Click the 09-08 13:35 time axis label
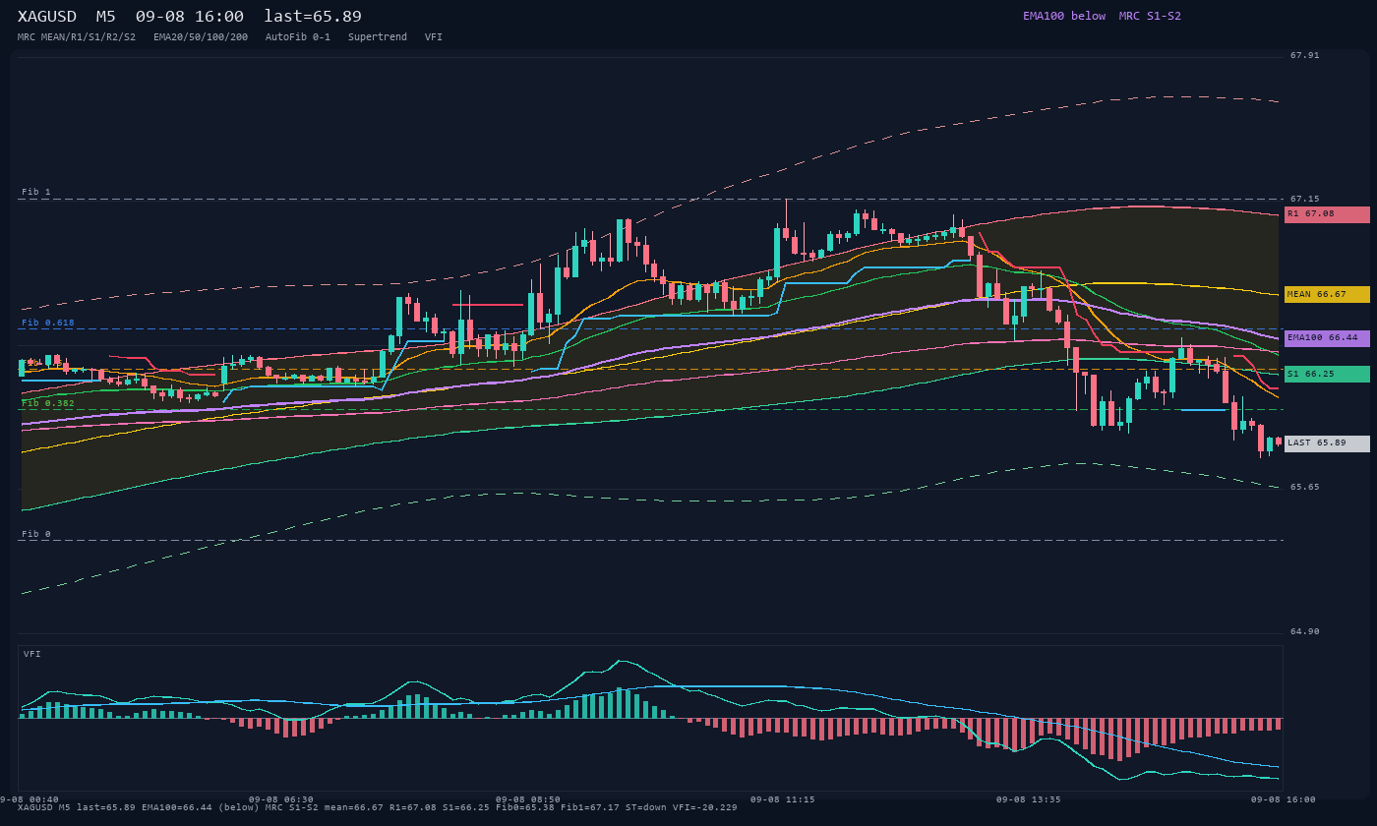This screenshot has width=1377, height=826. pyautogui.click(x=1028, y=799)
